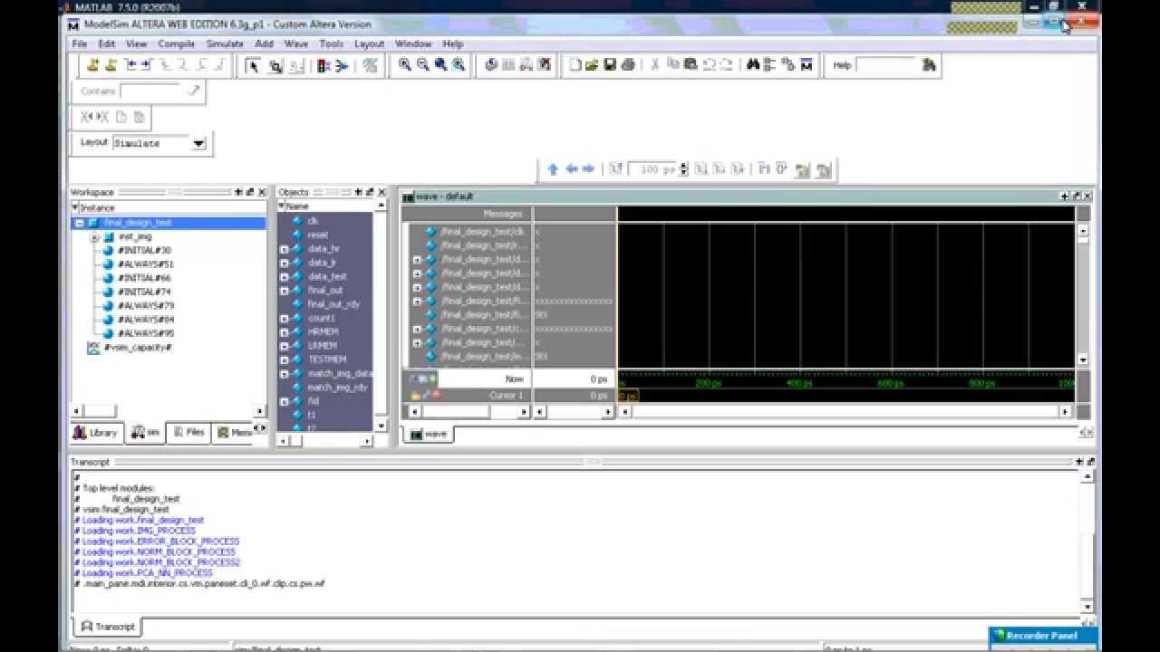The height and width of the screenshot is (652, 1160).
Task: Expand the final_out signal in Objects
Action: 285,291
